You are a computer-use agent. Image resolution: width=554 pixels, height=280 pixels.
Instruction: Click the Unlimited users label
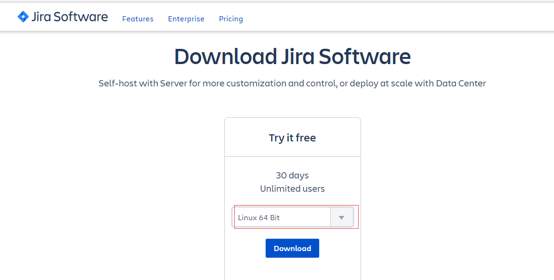pos(292,189)
